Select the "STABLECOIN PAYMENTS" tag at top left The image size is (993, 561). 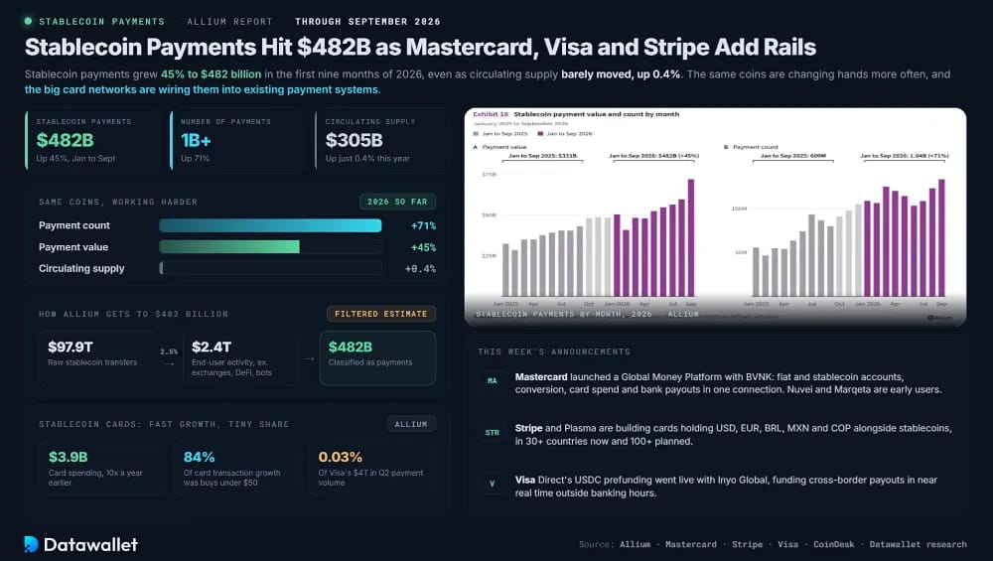click(x=101, y=22)
